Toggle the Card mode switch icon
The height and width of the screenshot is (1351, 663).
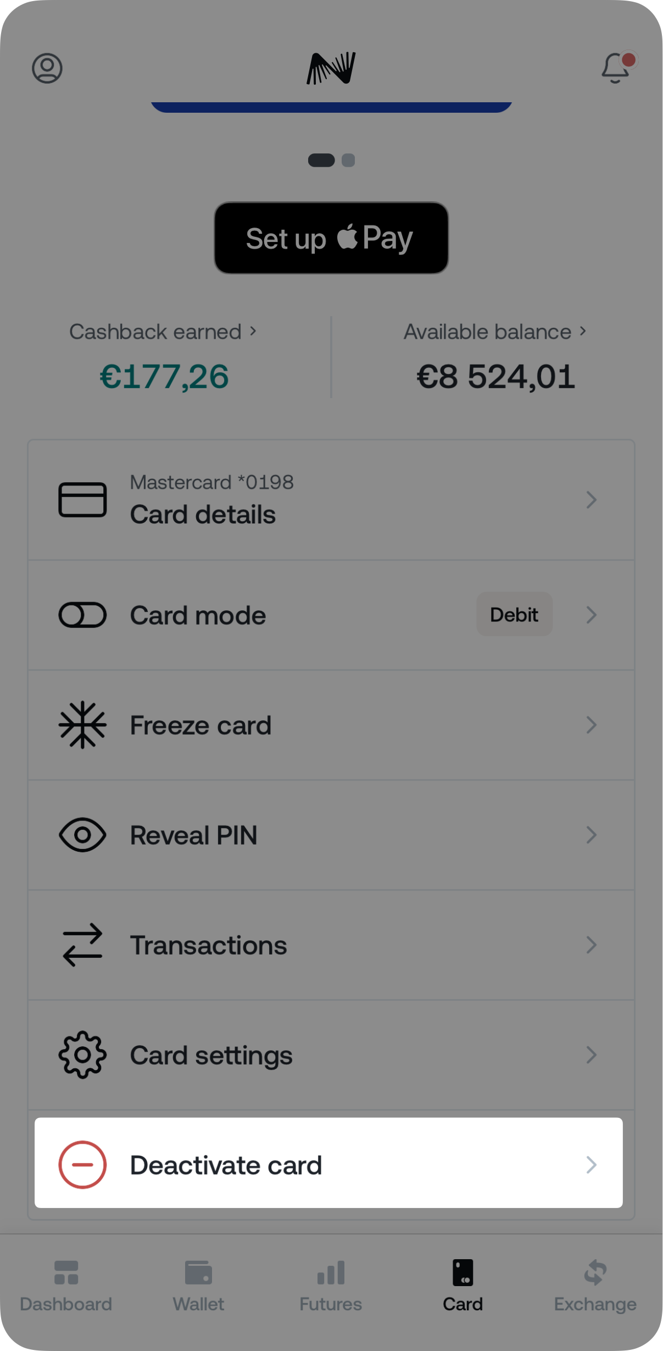[82, 615]
